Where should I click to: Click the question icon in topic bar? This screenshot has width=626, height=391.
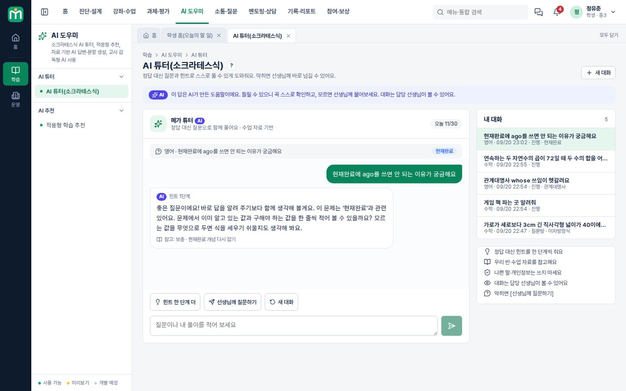[158, 151]
